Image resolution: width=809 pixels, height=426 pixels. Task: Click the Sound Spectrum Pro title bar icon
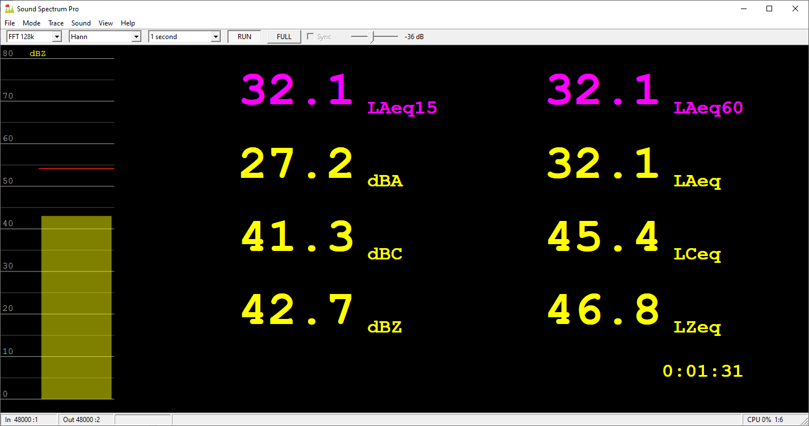coord(9,8)
